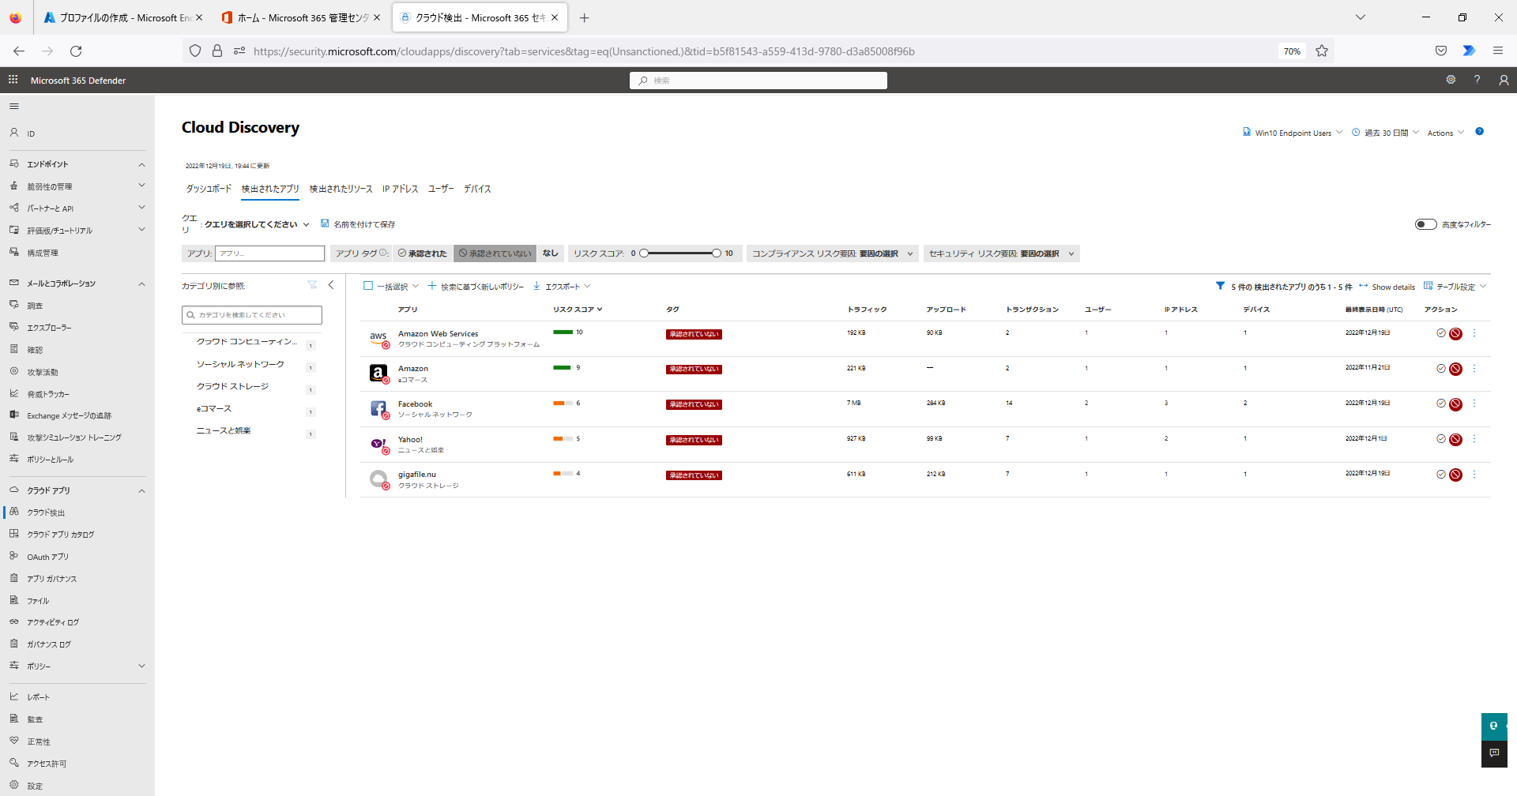This screenshot has height=796, width=1517.
Task: Switch to Microsoft 365 admin center browser tab
Action: 300,17
